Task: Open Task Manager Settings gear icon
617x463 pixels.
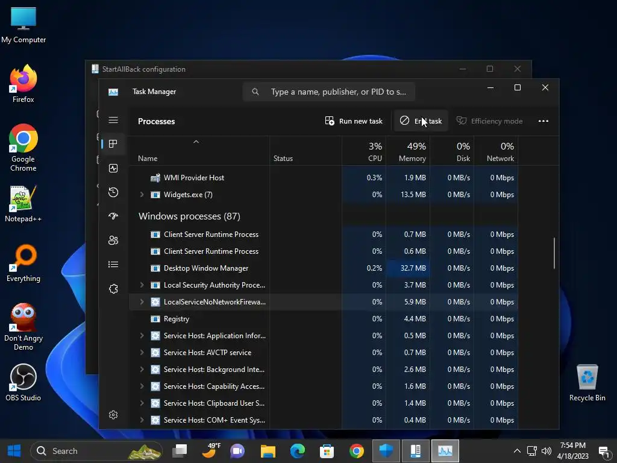Action: (113, 415)
